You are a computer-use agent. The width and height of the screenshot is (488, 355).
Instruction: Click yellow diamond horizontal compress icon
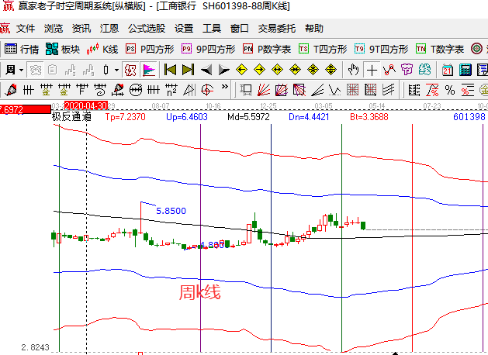pyautogui.click(x=295, y=70)
